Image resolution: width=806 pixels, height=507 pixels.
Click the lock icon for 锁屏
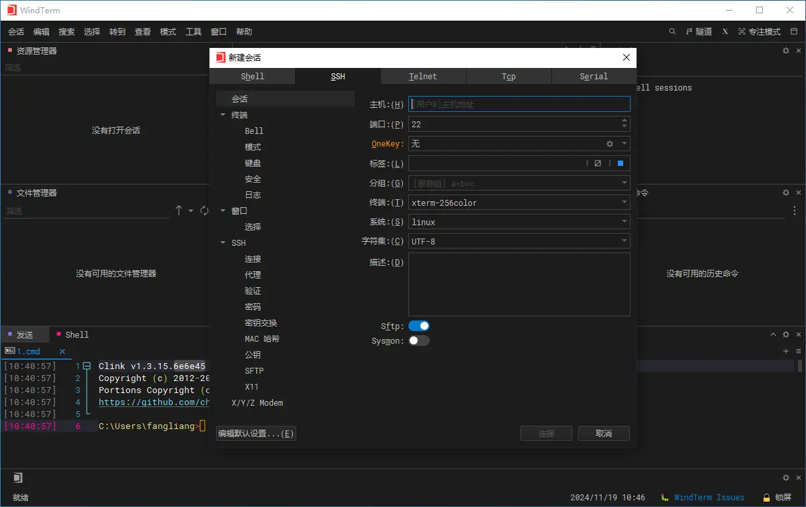[767, 498]
